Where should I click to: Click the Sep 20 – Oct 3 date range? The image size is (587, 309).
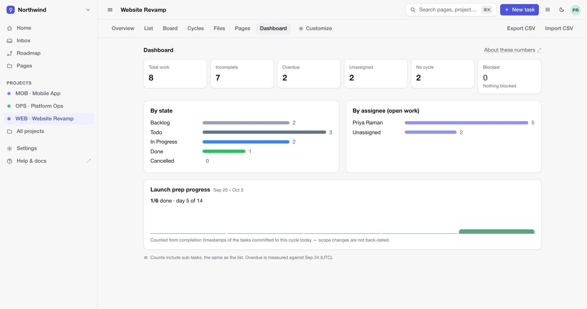coord(228,190)
